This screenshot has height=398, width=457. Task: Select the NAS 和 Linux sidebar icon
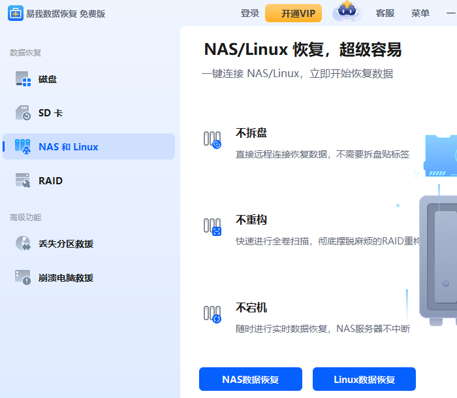click(x=23, y=146)
